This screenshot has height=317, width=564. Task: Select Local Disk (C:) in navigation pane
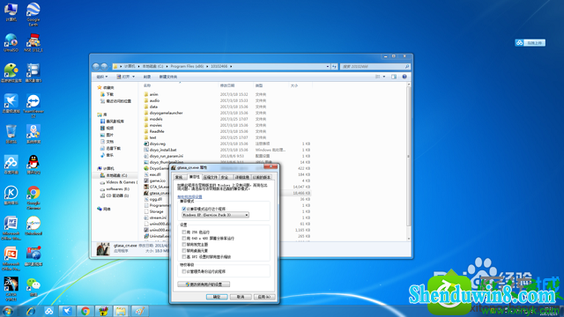click(x=116, y=175)
